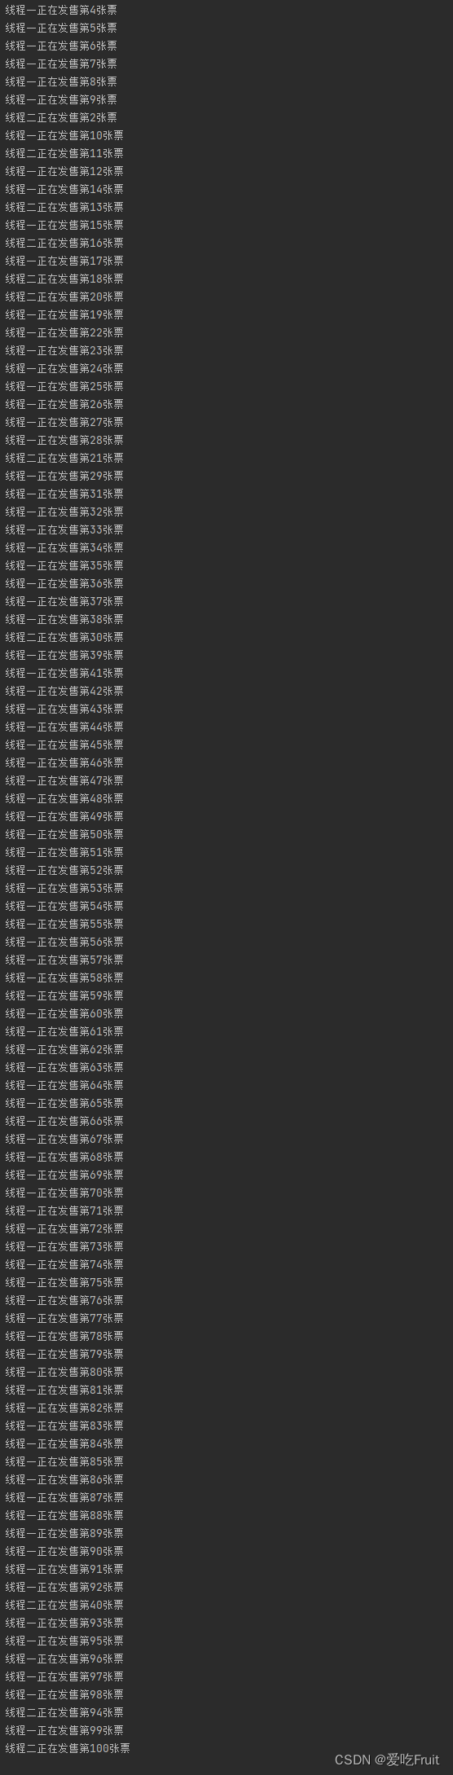Click the console line for ticket 第4张票
Viewport: 453px width, 1775px height.
coord(61,10)
